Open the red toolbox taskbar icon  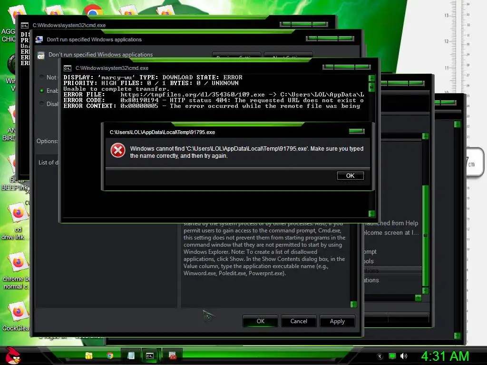(172, 355)
